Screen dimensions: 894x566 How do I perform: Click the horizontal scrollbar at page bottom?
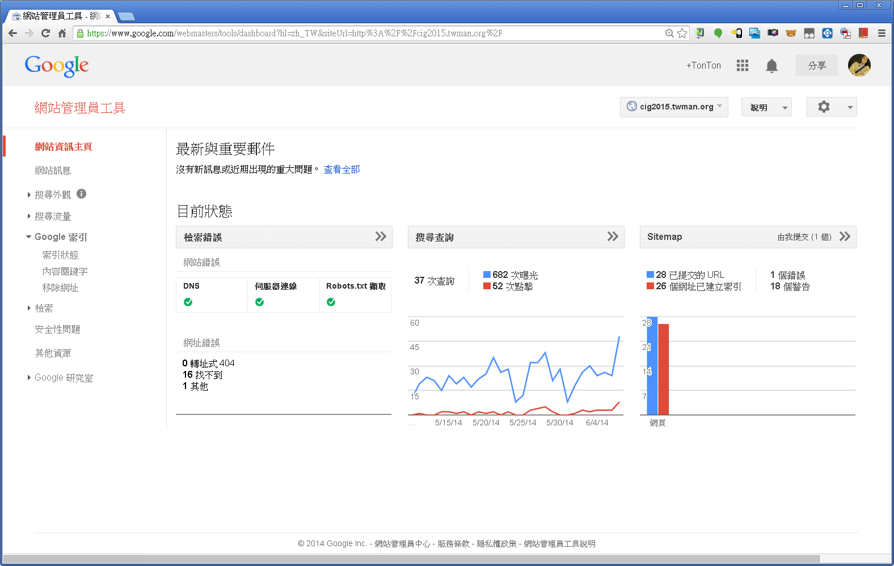point(411,559)
